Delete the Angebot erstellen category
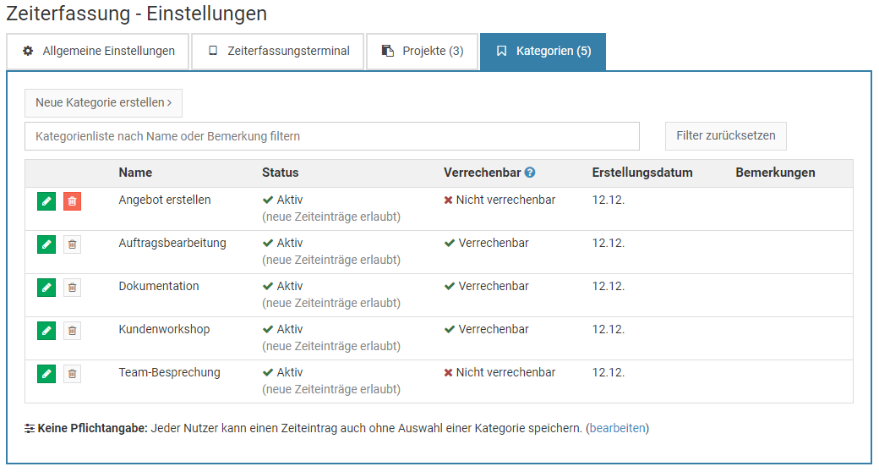Viewport: 879px width, 472px height. point(72,201)
